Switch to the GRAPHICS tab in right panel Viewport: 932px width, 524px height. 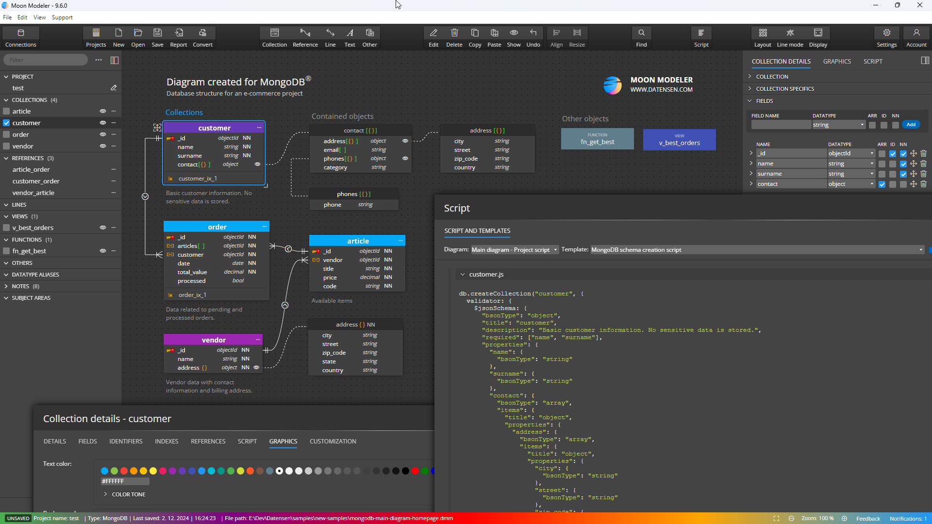pyautogui.click(x=836, y=62)
